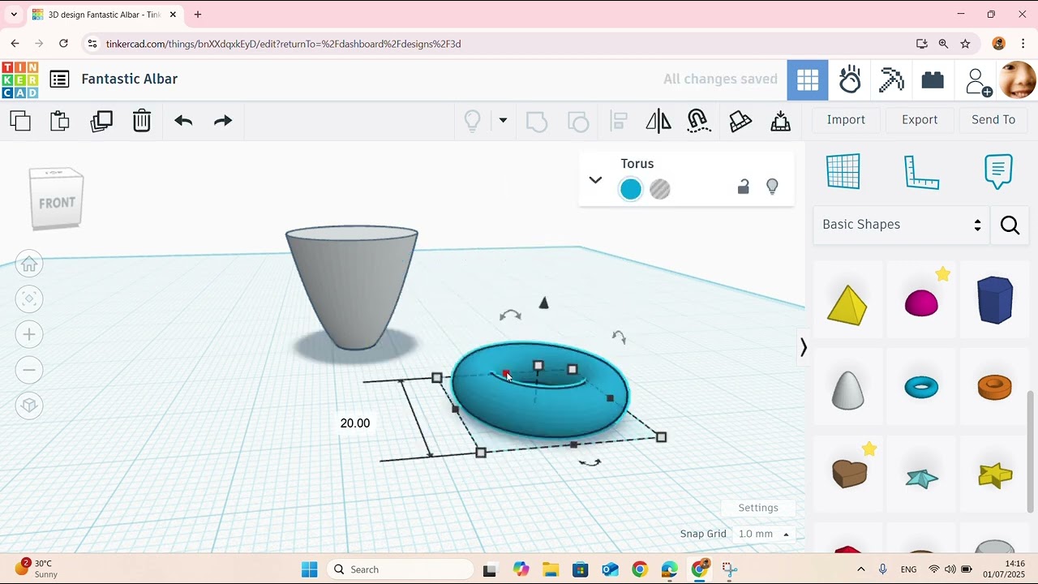The width and height of the screenshot is (1038, 584).
Task: Click the Copy tool icon
Action: click(20, 121)
